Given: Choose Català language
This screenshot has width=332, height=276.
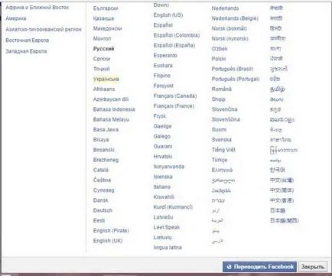Looking at the screenshot, I should point(101,170).
